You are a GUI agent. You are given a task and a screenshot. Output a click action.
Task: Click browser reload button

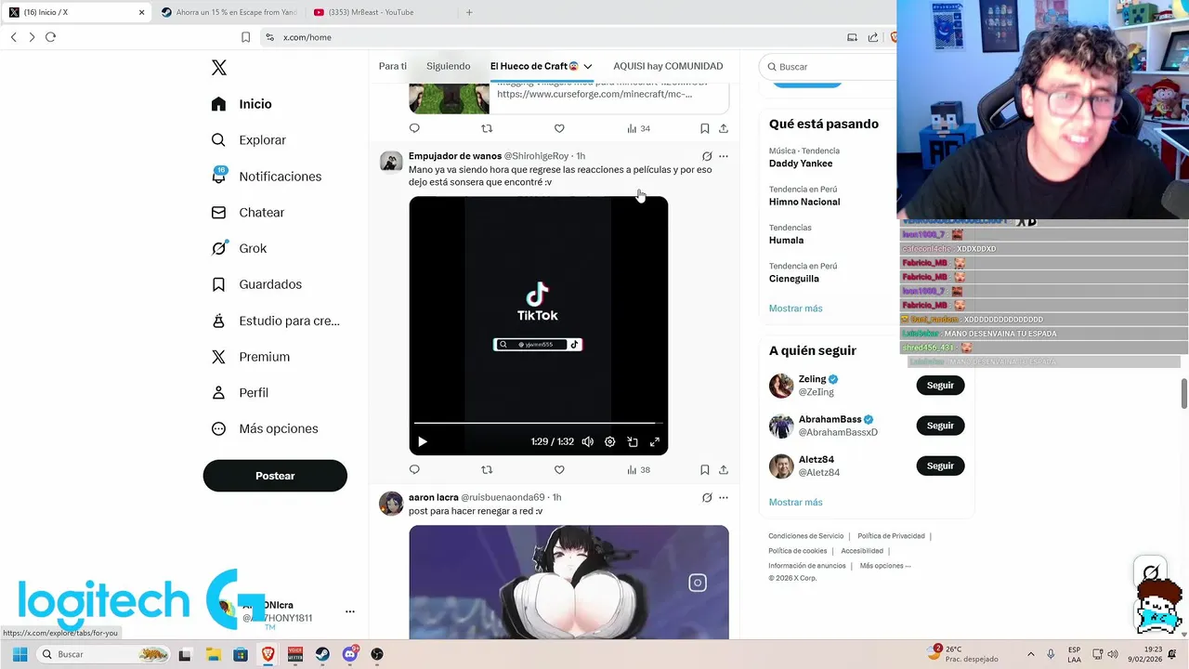(x=50, y=37)
